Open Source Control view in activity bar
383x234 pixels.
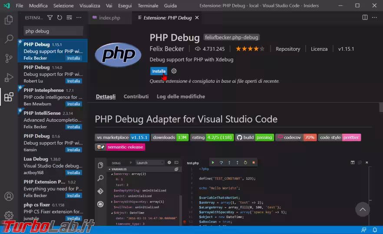pyautogui.click(x=9, y=58)
